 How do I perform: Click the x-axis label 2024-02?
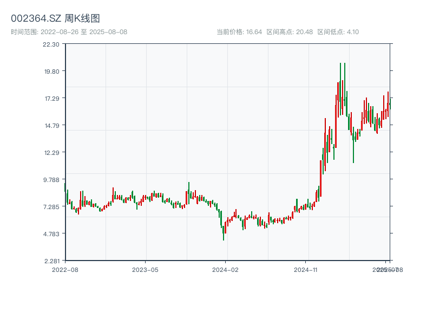click(x=225, y=270)
